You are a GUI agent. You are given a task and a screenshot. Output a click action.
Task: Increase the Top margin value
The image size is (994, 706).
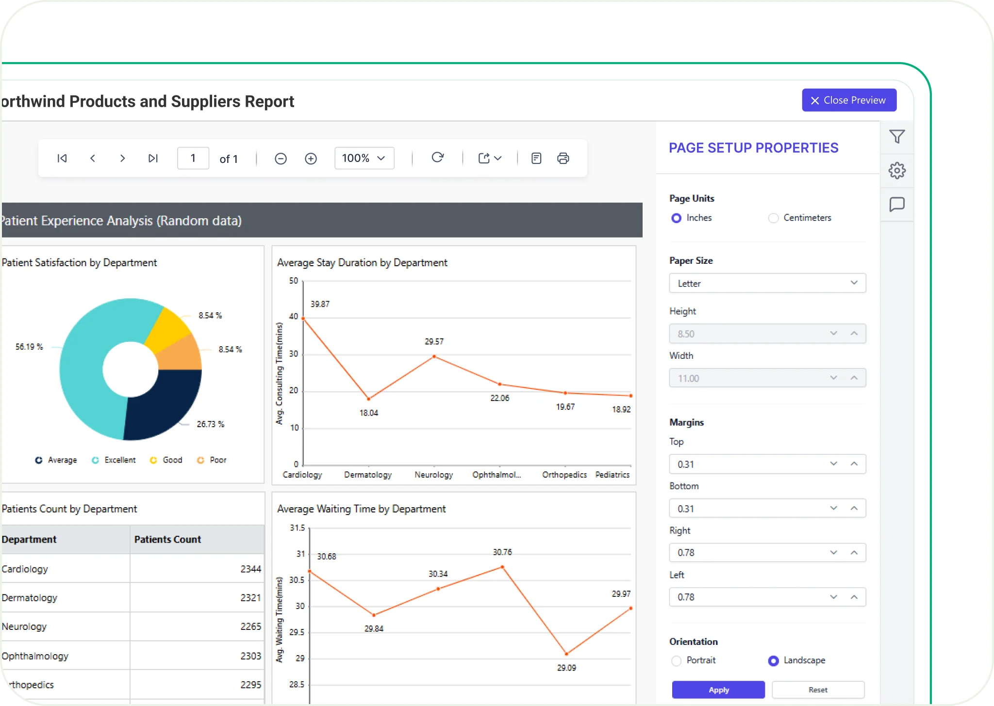point(854,464)
